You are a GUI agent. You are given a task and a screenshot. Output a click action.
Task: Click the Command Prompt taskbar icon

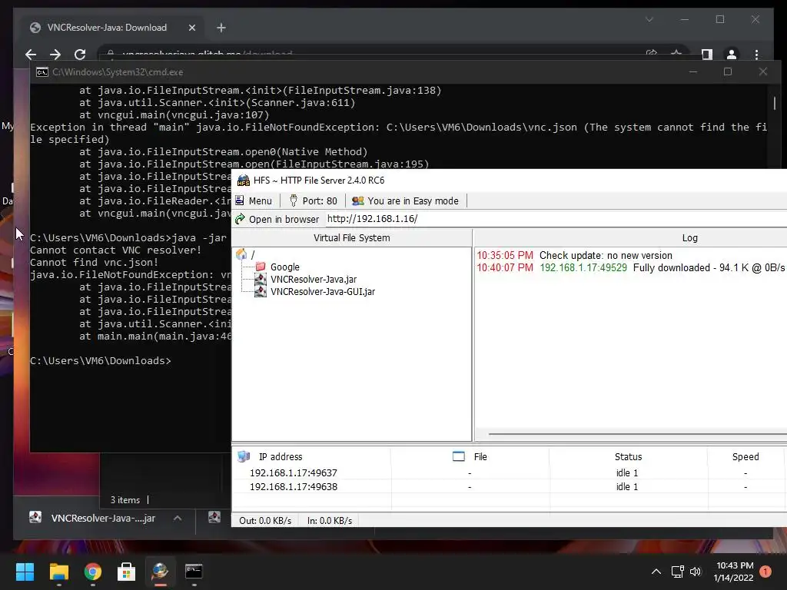pyautogui.click(x=194, y=571)
